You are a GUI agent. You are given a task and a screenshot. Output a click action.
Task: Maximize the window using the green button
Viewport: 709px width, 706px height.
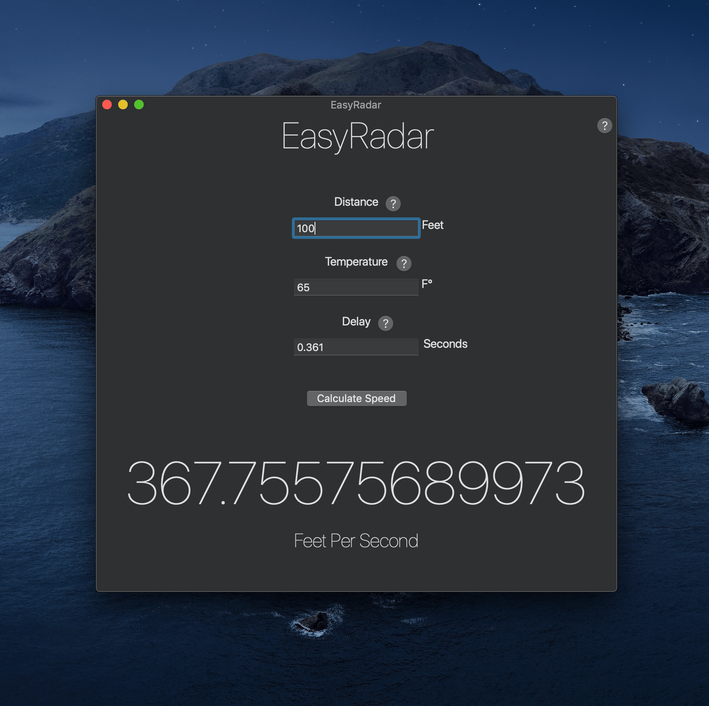click(x=139, y=105)
